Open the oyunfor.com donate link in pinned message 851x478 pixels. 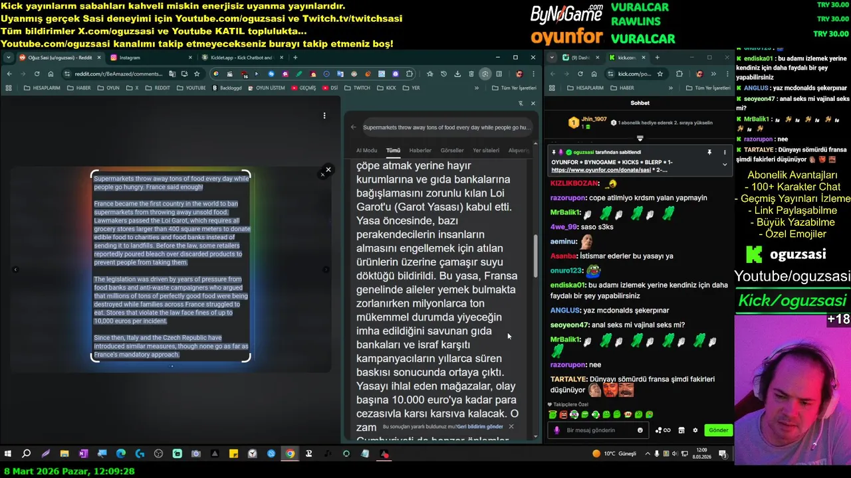(x=600, y=170)
